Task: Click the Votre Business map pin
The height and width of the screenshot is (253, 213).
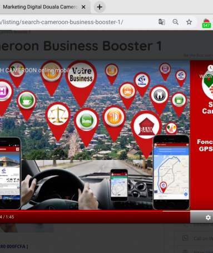Action: pos(81,76)
